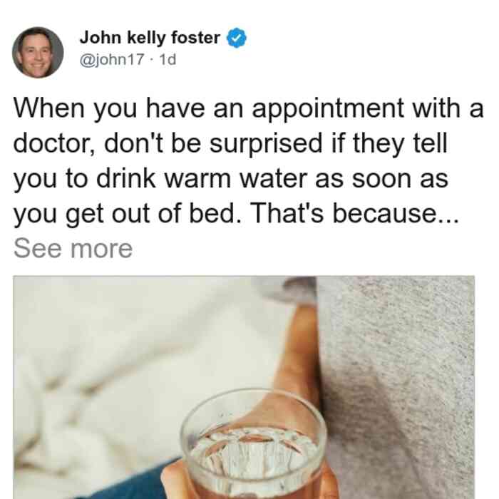Image resolution: width=499 pixels, height=499 pixels.
Task: Click the word "drink" in the post text
Action: (x=125, y=178)
